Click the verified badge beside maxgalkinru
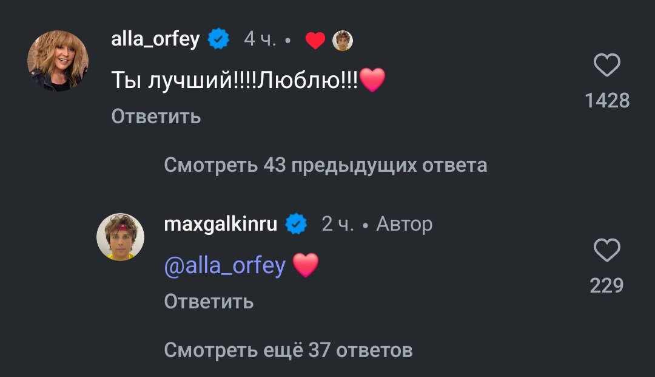655x377 pixels. click(296, 225)
